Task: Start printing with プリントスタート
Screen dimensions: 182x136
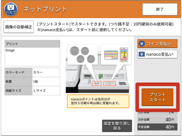Action: point(158,97)
